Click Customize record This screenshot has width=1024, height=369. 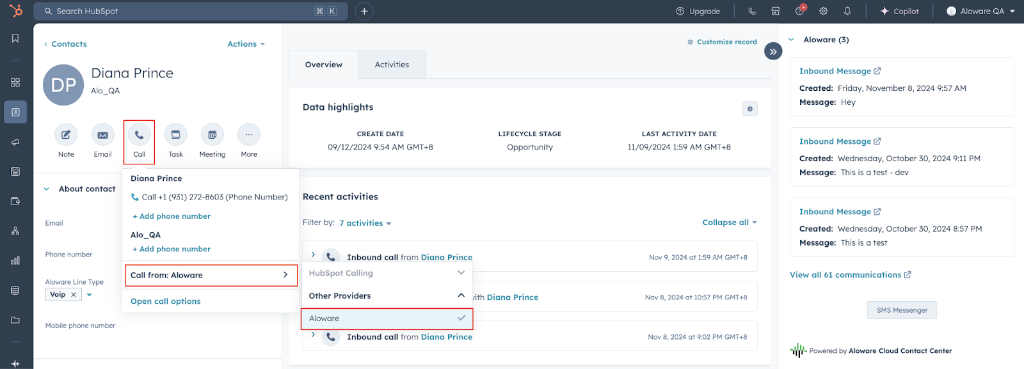(x=722, y=42)
